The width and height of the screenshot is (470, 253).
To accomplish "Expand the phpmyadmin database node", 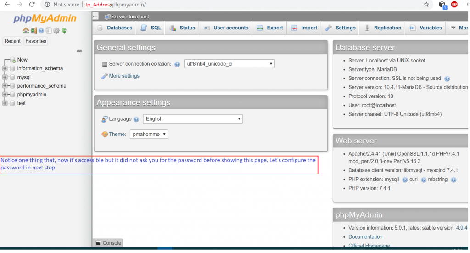I will 5,95.
